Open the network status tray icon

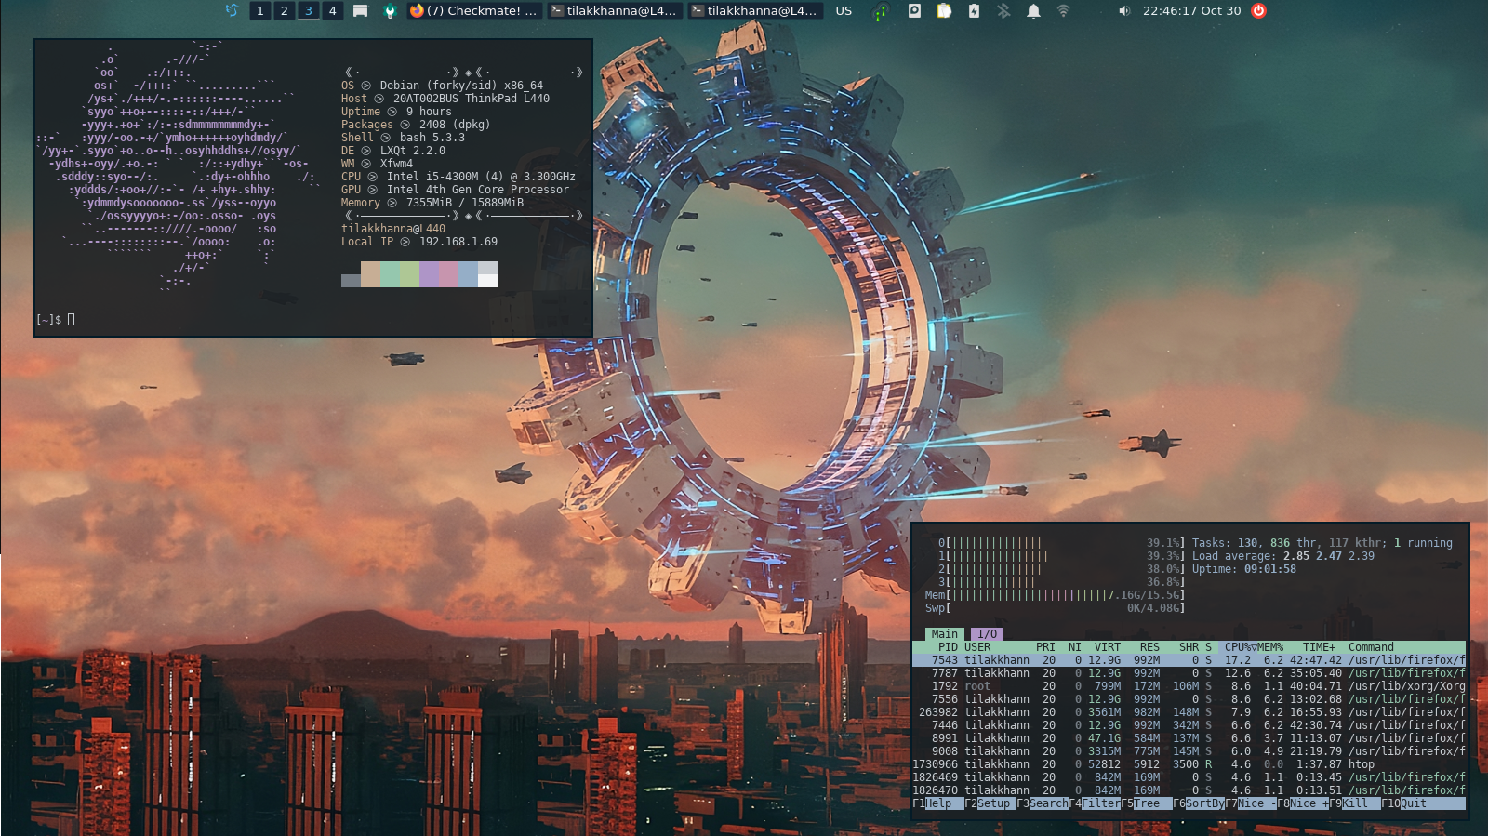880,11
